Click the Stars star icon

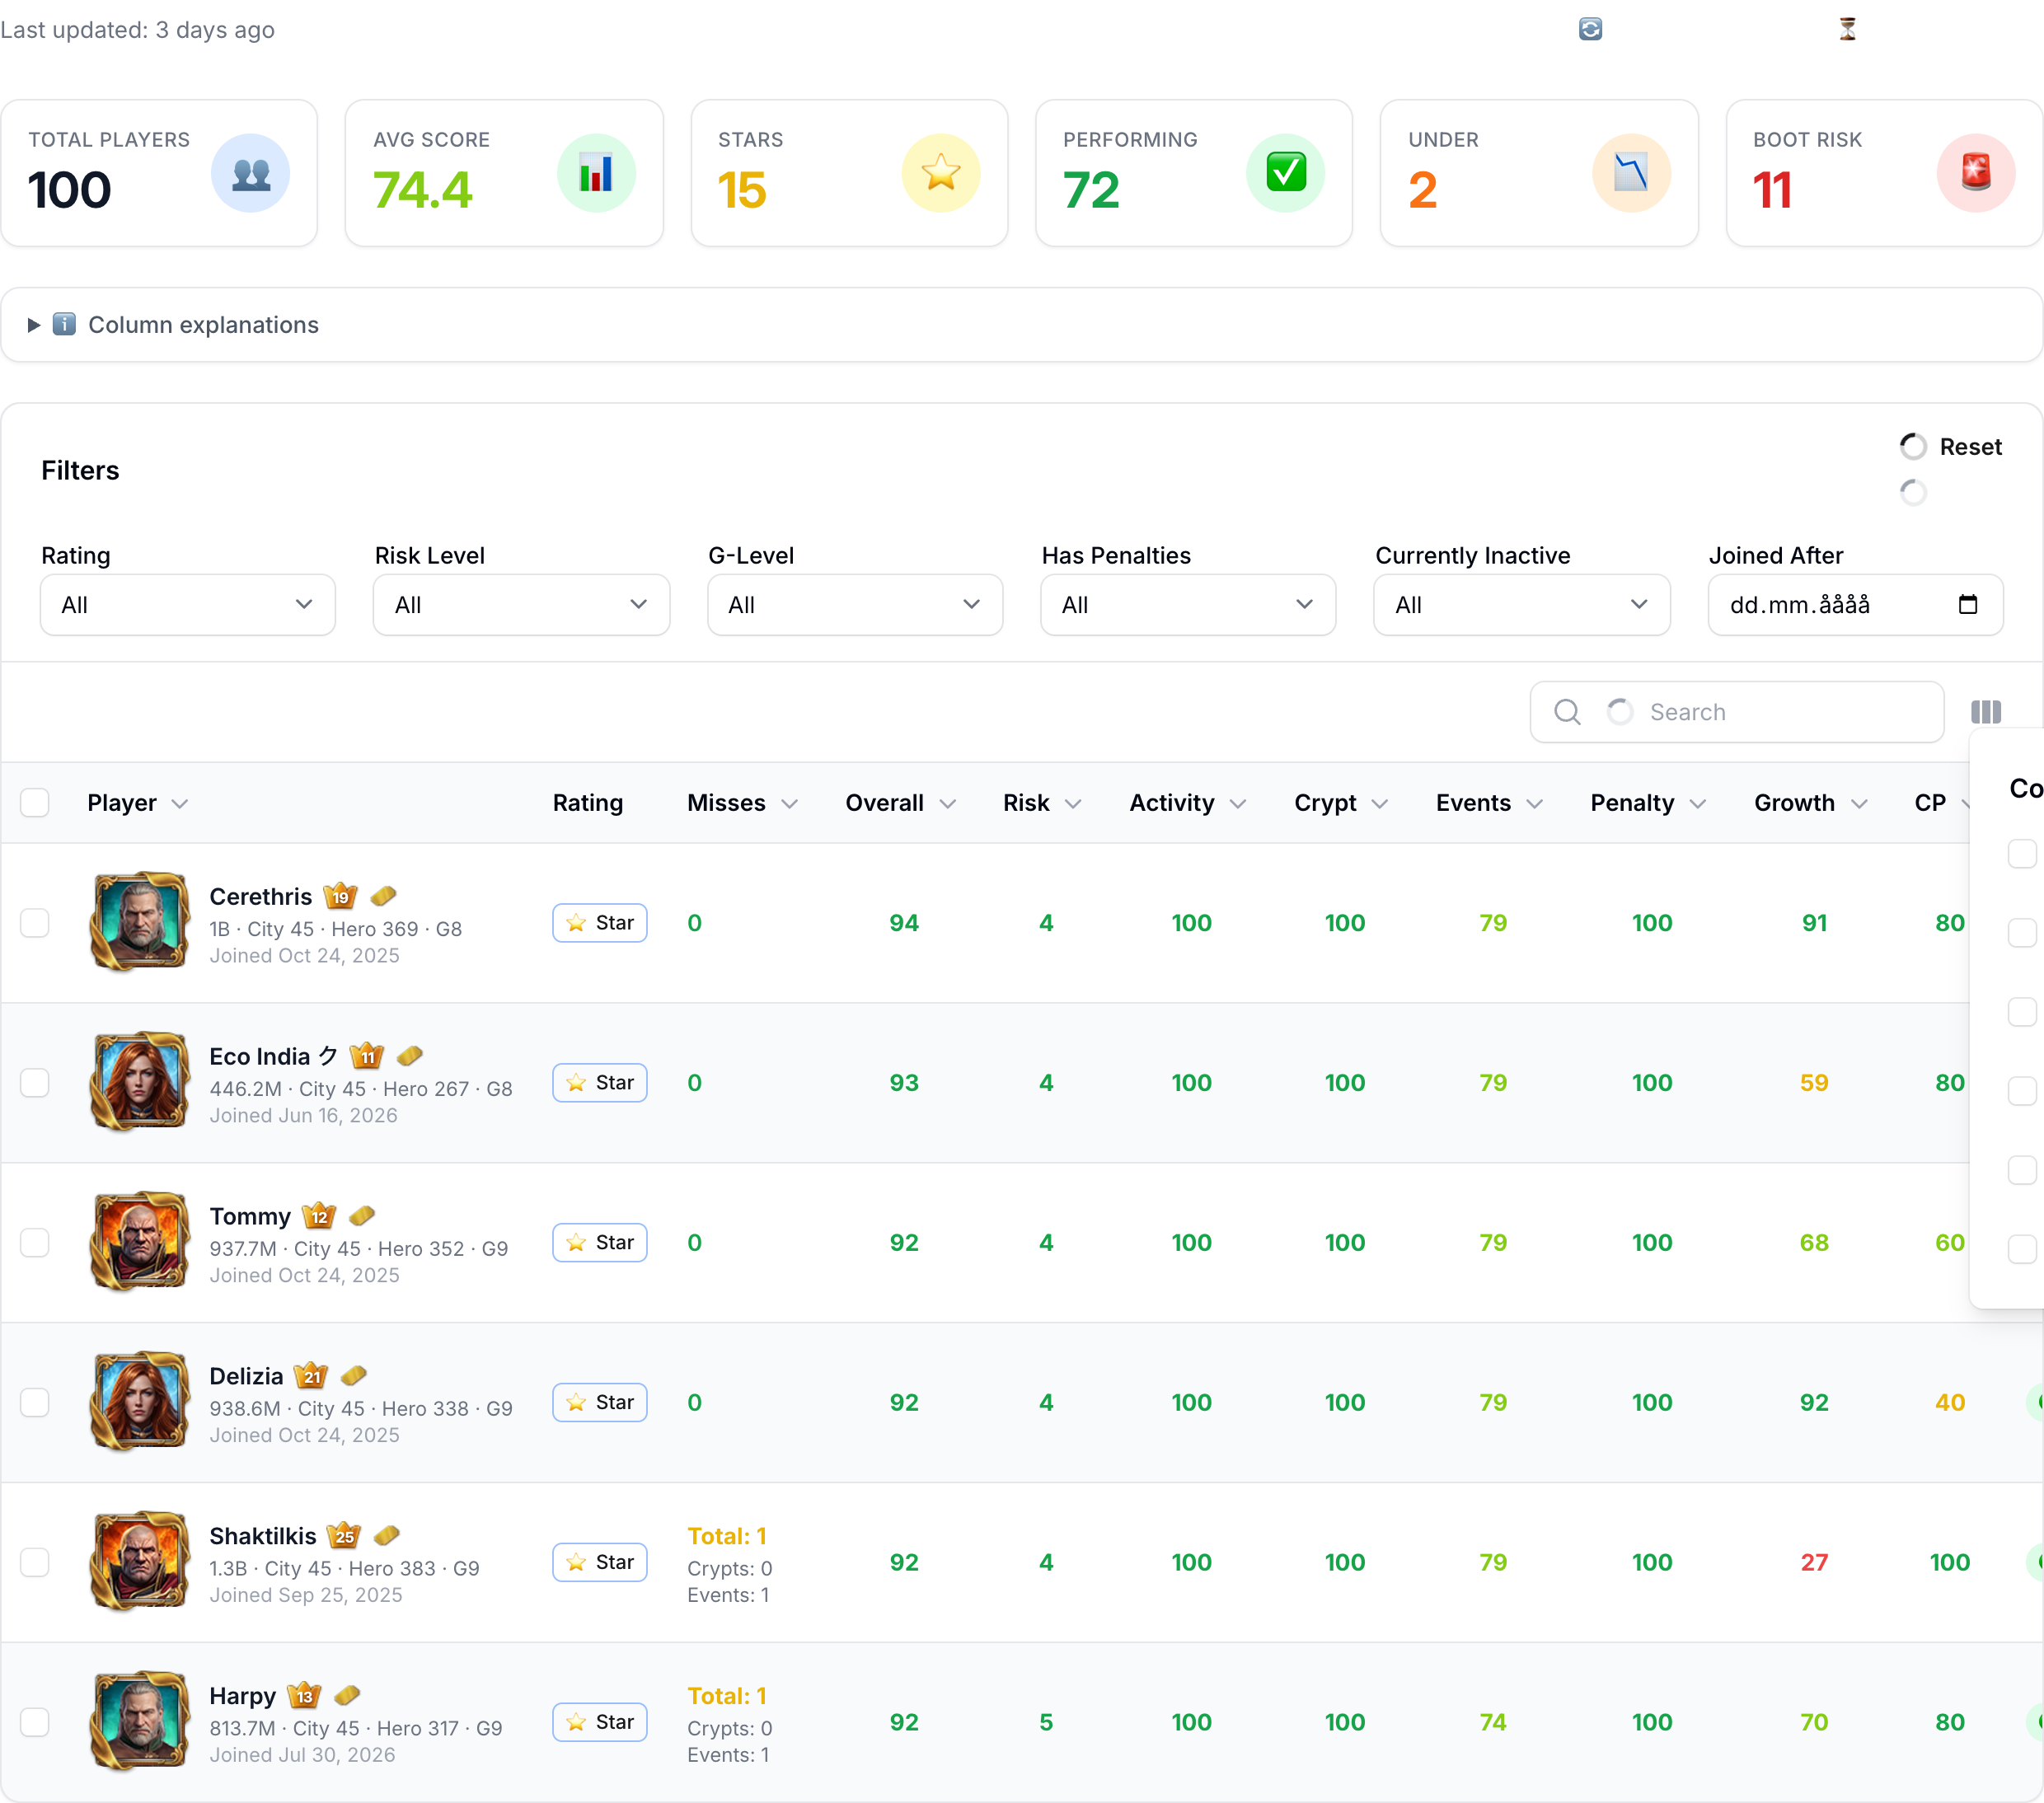click(941, 173)
